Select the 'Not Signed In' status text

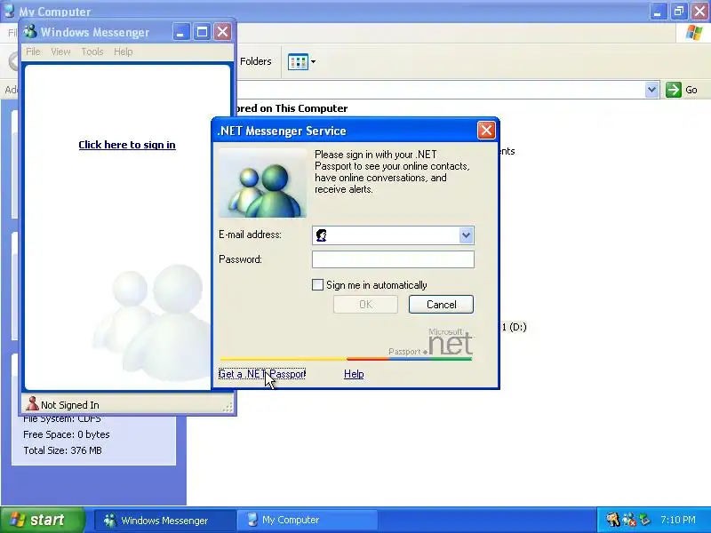pyautogui.click(x=70, y=405)
